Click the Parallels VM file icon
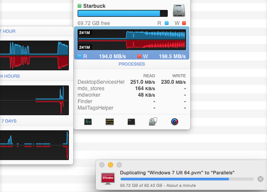 [108, 179]
